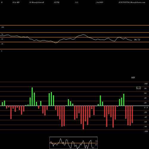Click the MR axis label -60
This screenshot has height=149, width=149.
tap(145, 122)
